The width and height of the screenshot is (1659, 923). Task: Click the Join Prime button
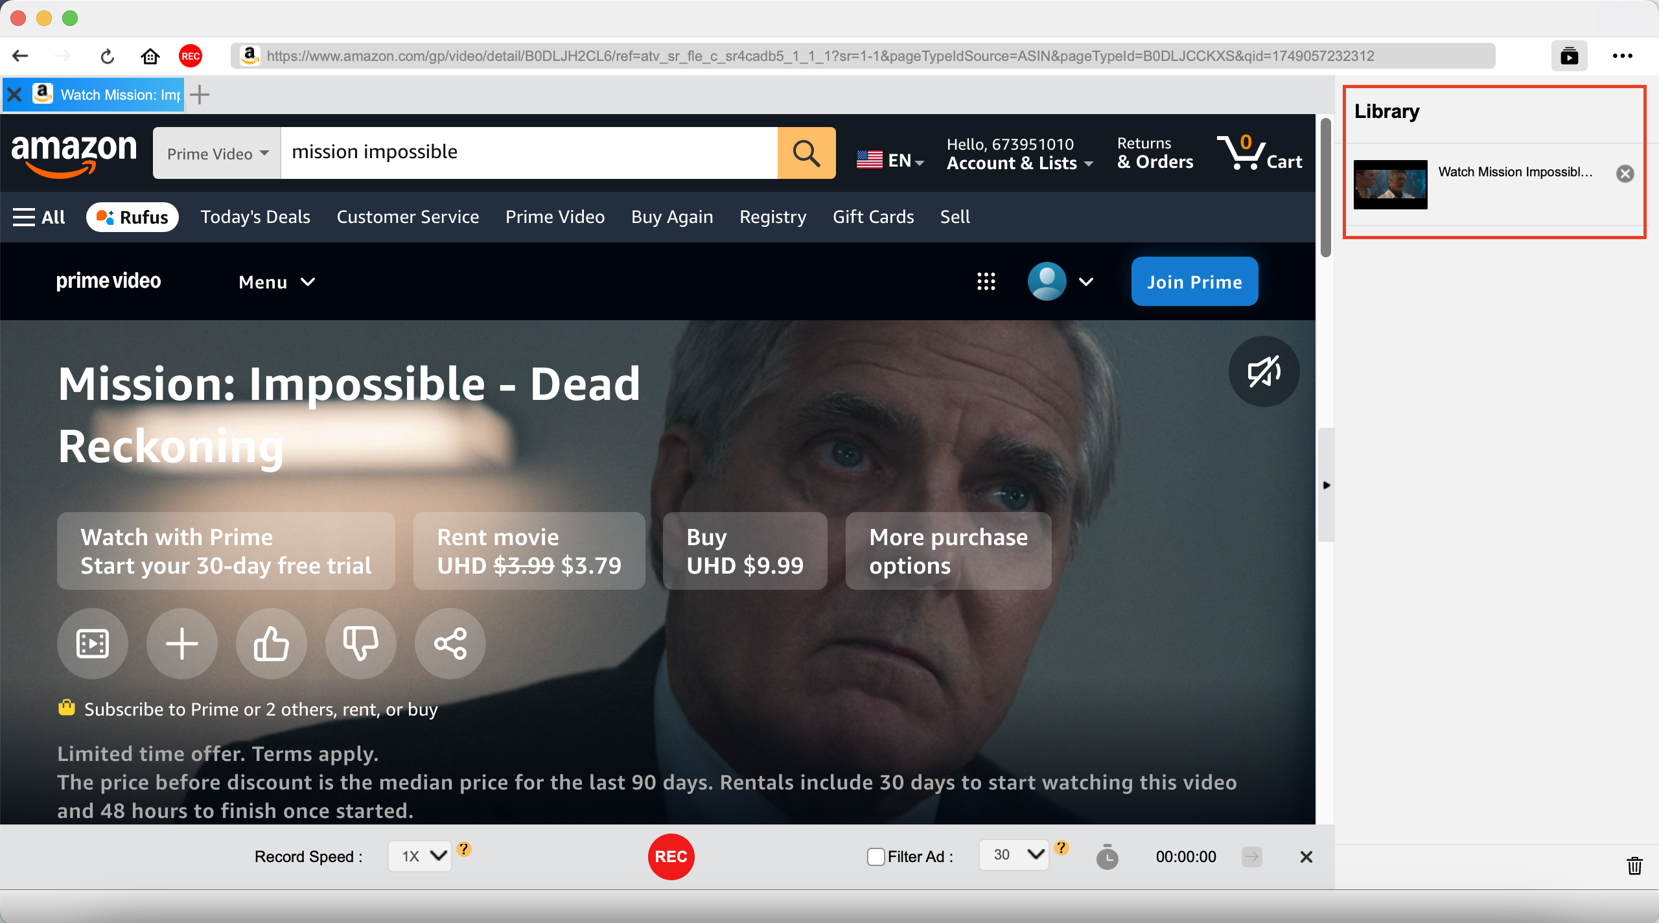tap(1194, 281)
